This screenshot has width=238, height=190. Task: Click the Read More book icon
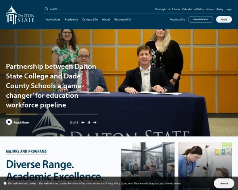(9, 122)
